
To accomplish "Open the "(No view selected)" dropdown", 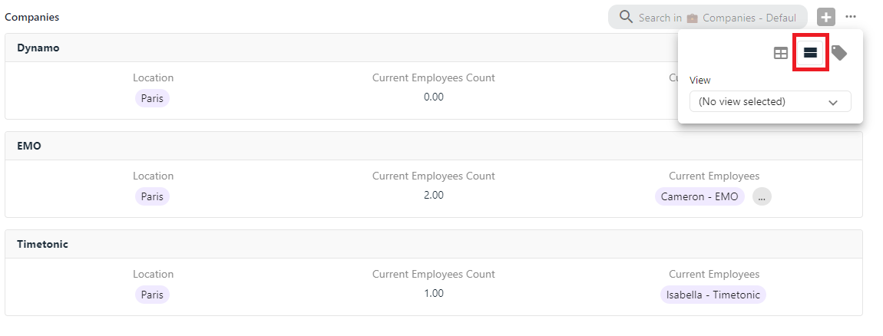I will click(770, 102).
